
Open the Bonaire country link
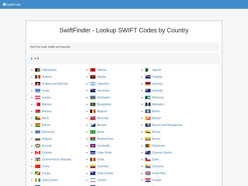tap(102, 125)
